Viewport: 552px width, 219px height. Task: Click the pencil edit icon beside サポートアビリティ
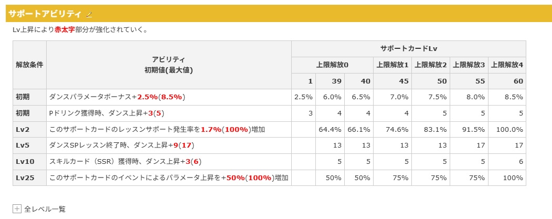click(x=89, y=14)
